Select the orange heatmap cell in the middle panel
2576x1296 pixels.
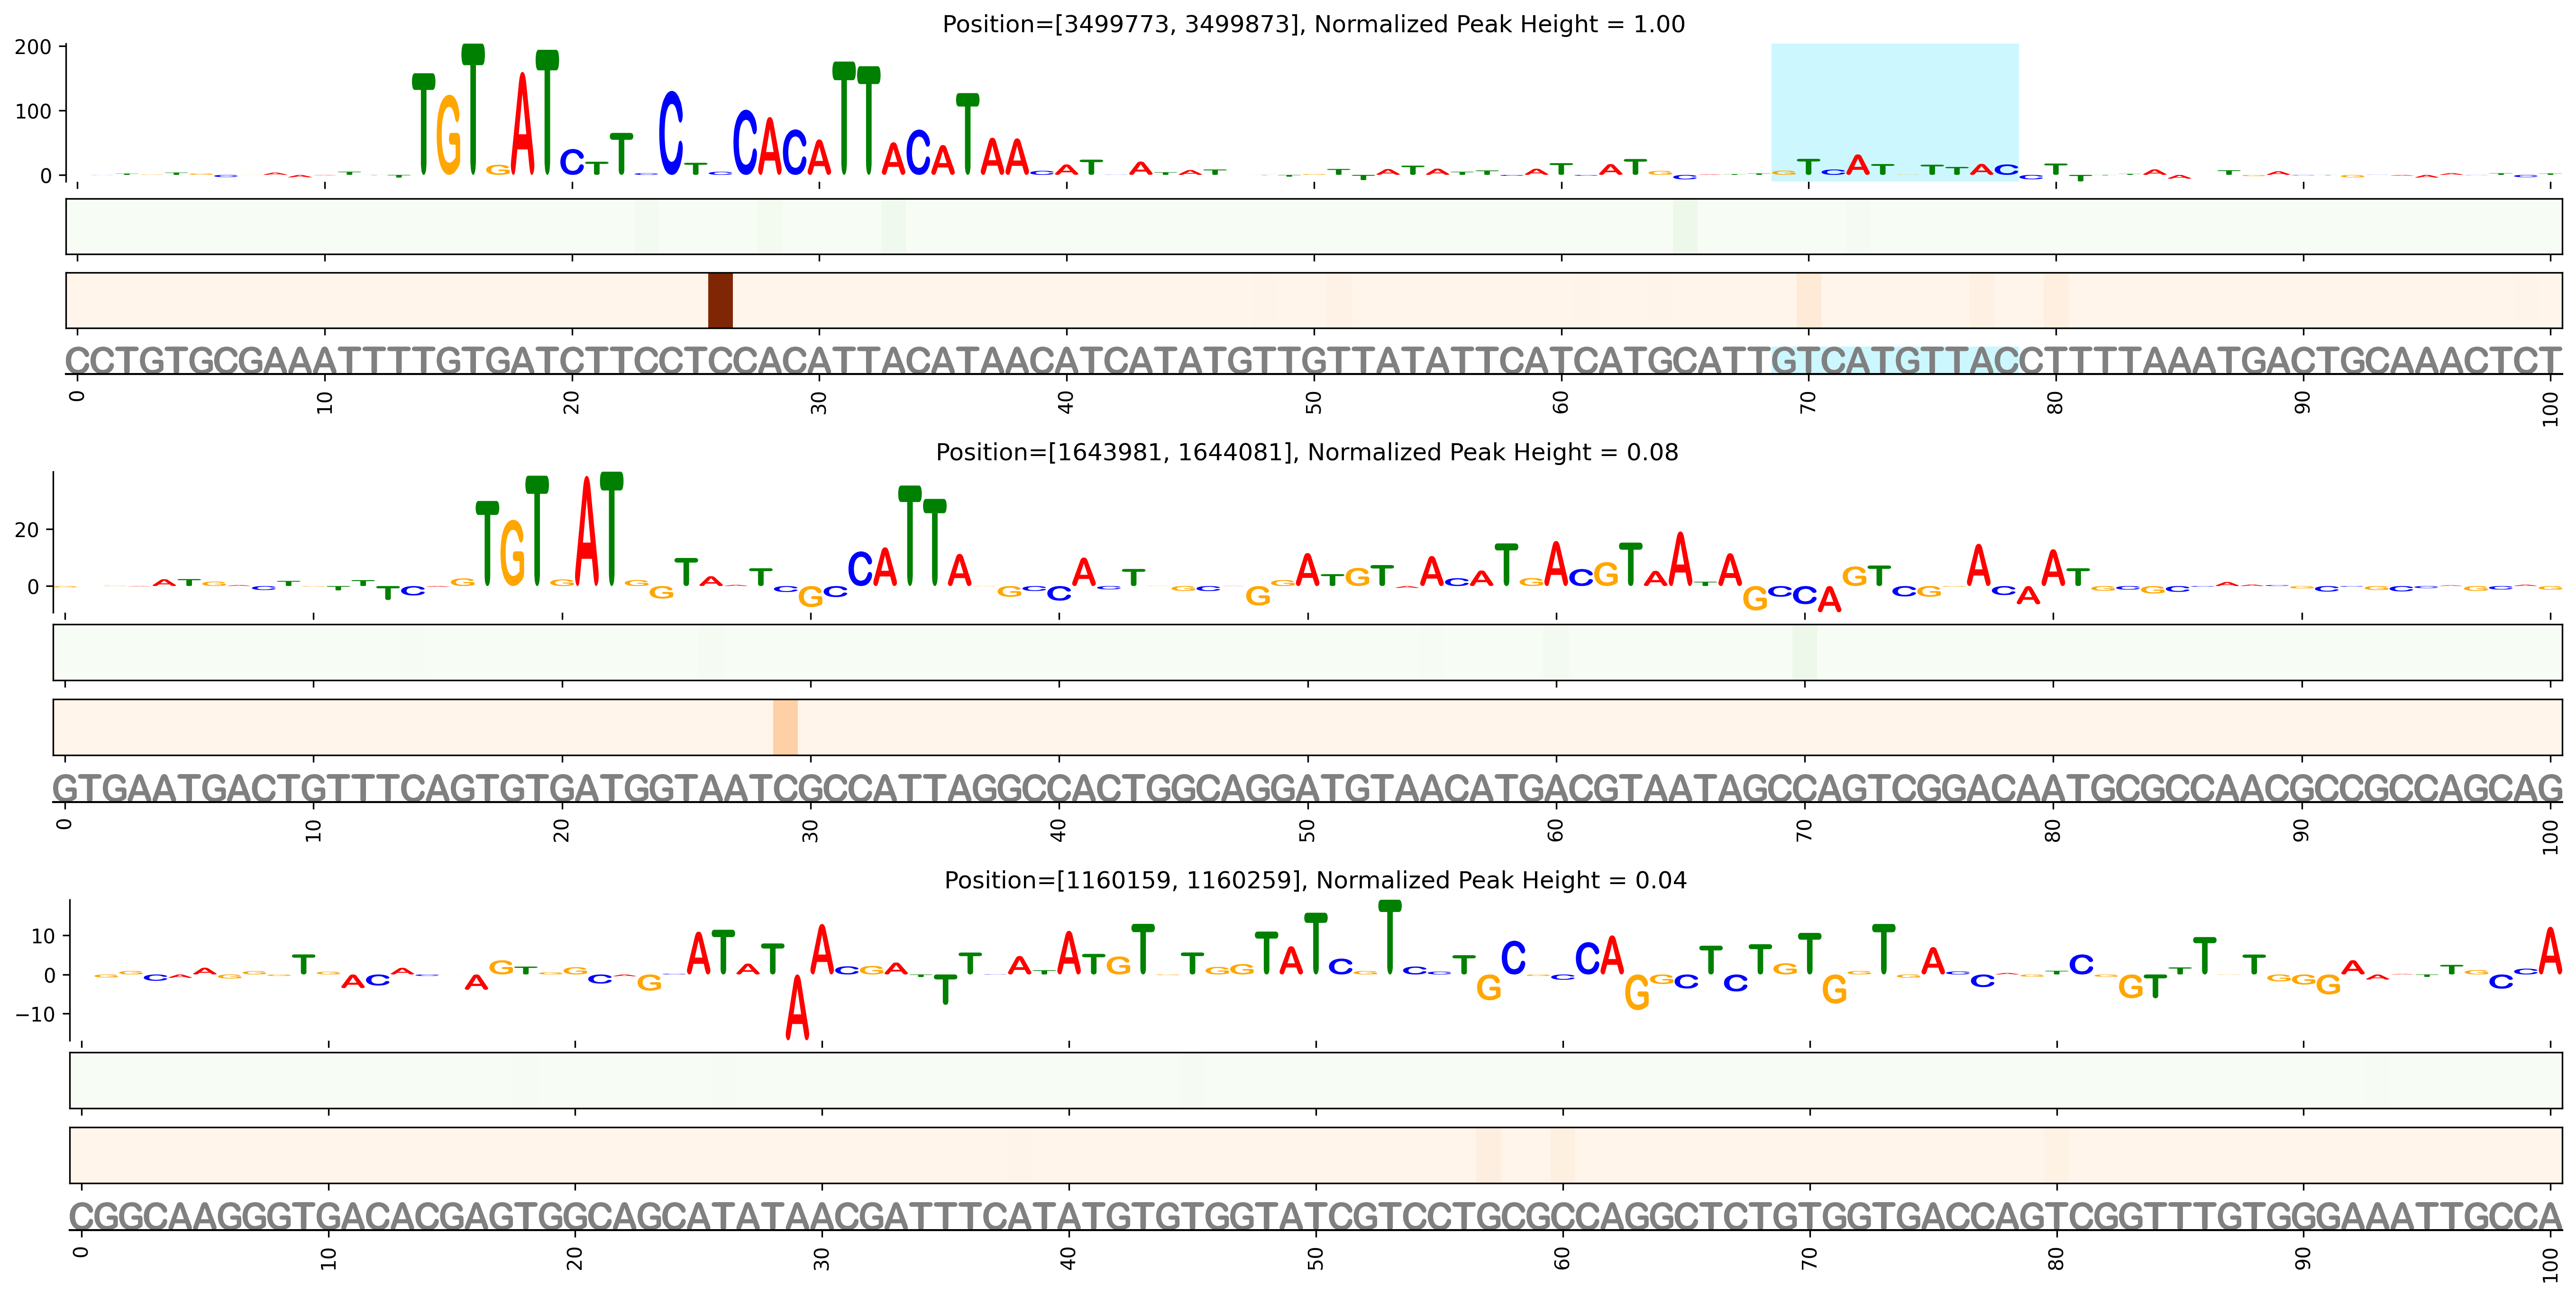[785, 727]
